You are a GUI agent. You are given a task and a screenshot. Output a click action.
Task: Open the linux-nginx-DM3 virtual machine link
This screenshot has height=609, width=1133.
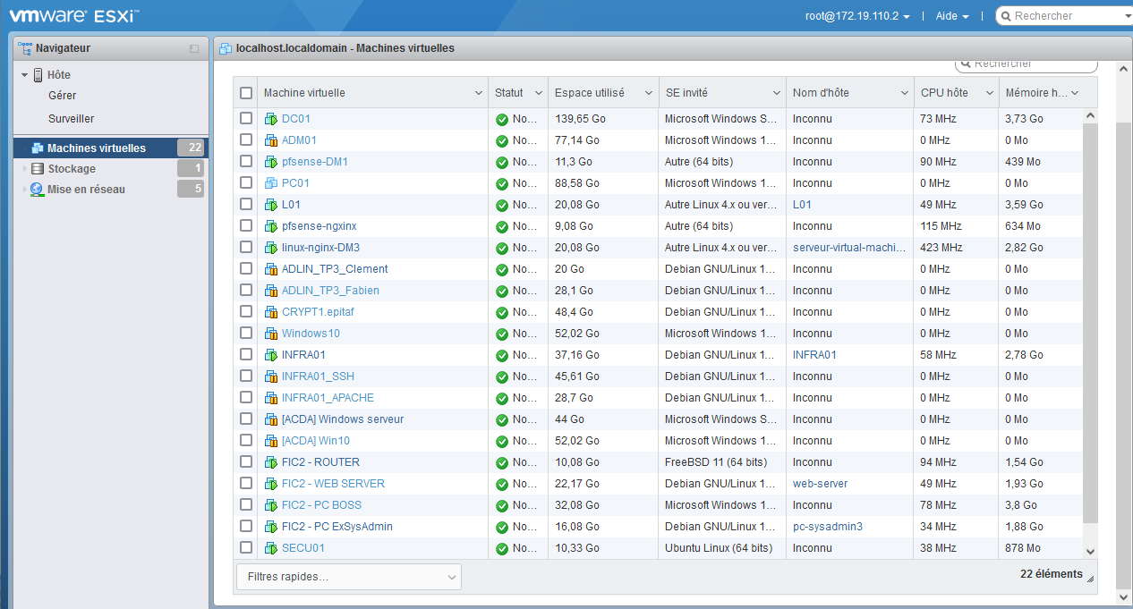pyautogui.click(x=320, y=248)
